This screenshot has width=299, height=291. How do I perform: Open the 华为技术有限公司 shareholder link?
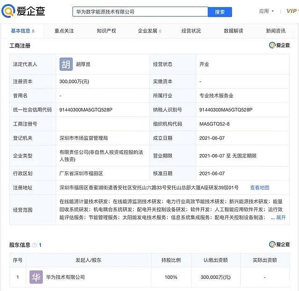pos(65,277)
